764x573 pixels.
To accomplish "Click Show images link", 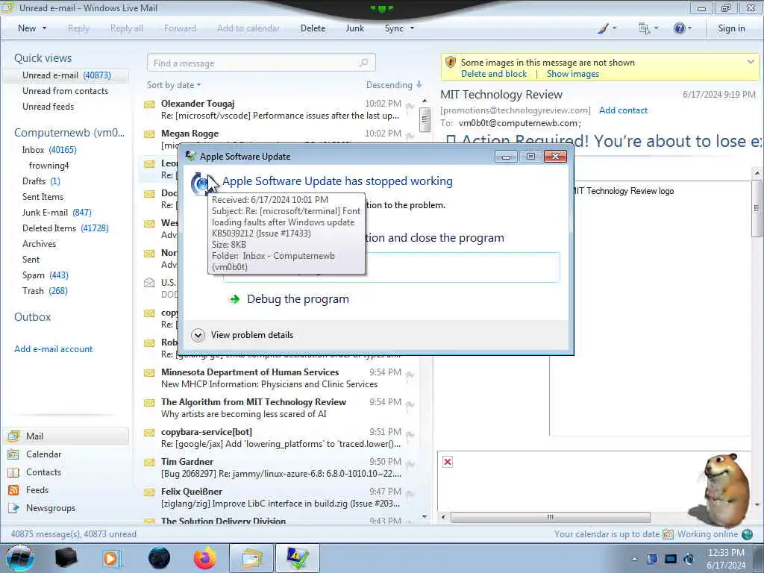I will [x=572, y=74].
